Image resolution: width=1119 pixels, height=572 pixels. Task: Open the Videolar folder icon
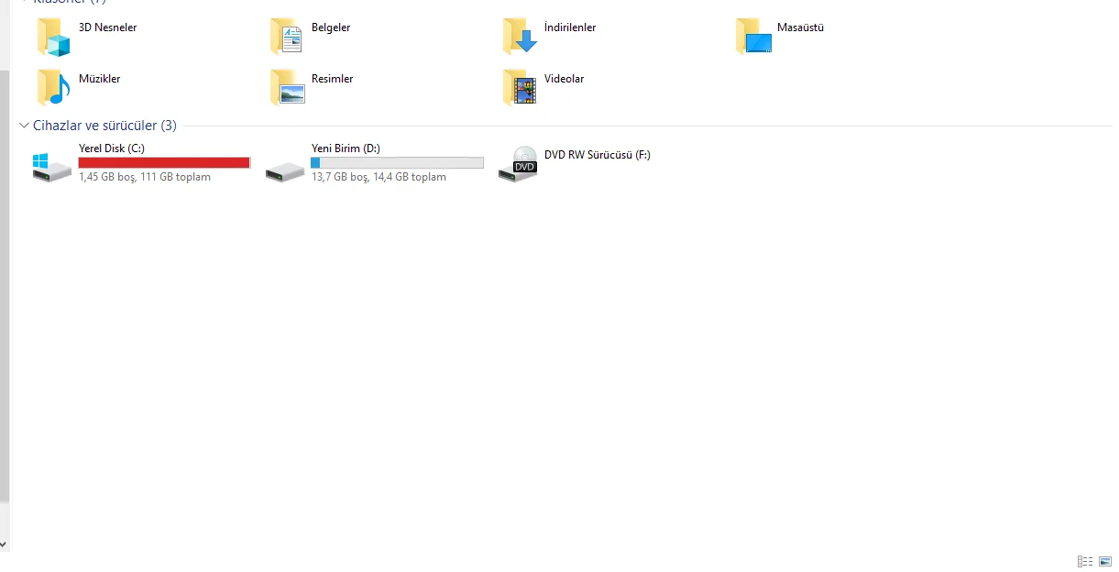pyautogui.click(x=520, y=88)
